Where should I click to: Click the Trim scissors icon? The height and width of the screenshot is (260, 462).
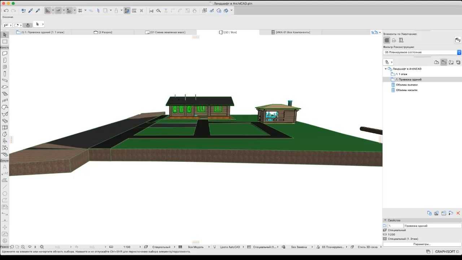click(x=151, y=11)
